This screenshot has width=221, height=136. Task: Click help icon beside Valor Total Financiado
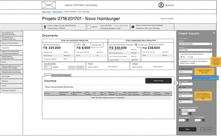(136, 45)
